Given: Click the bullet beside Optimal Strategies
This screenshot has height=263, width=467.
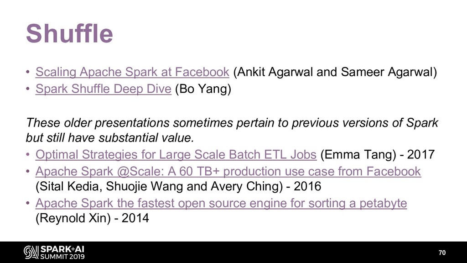Looking at the screenshot, I should click(28, 154).
